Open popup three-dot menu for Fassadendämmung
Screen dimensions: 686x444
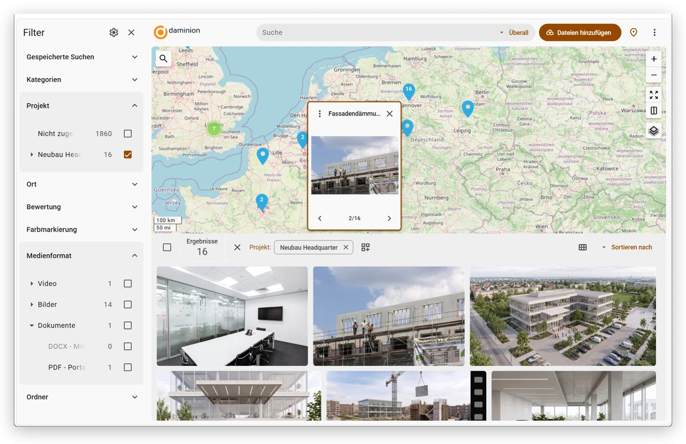tap(319, 114)
